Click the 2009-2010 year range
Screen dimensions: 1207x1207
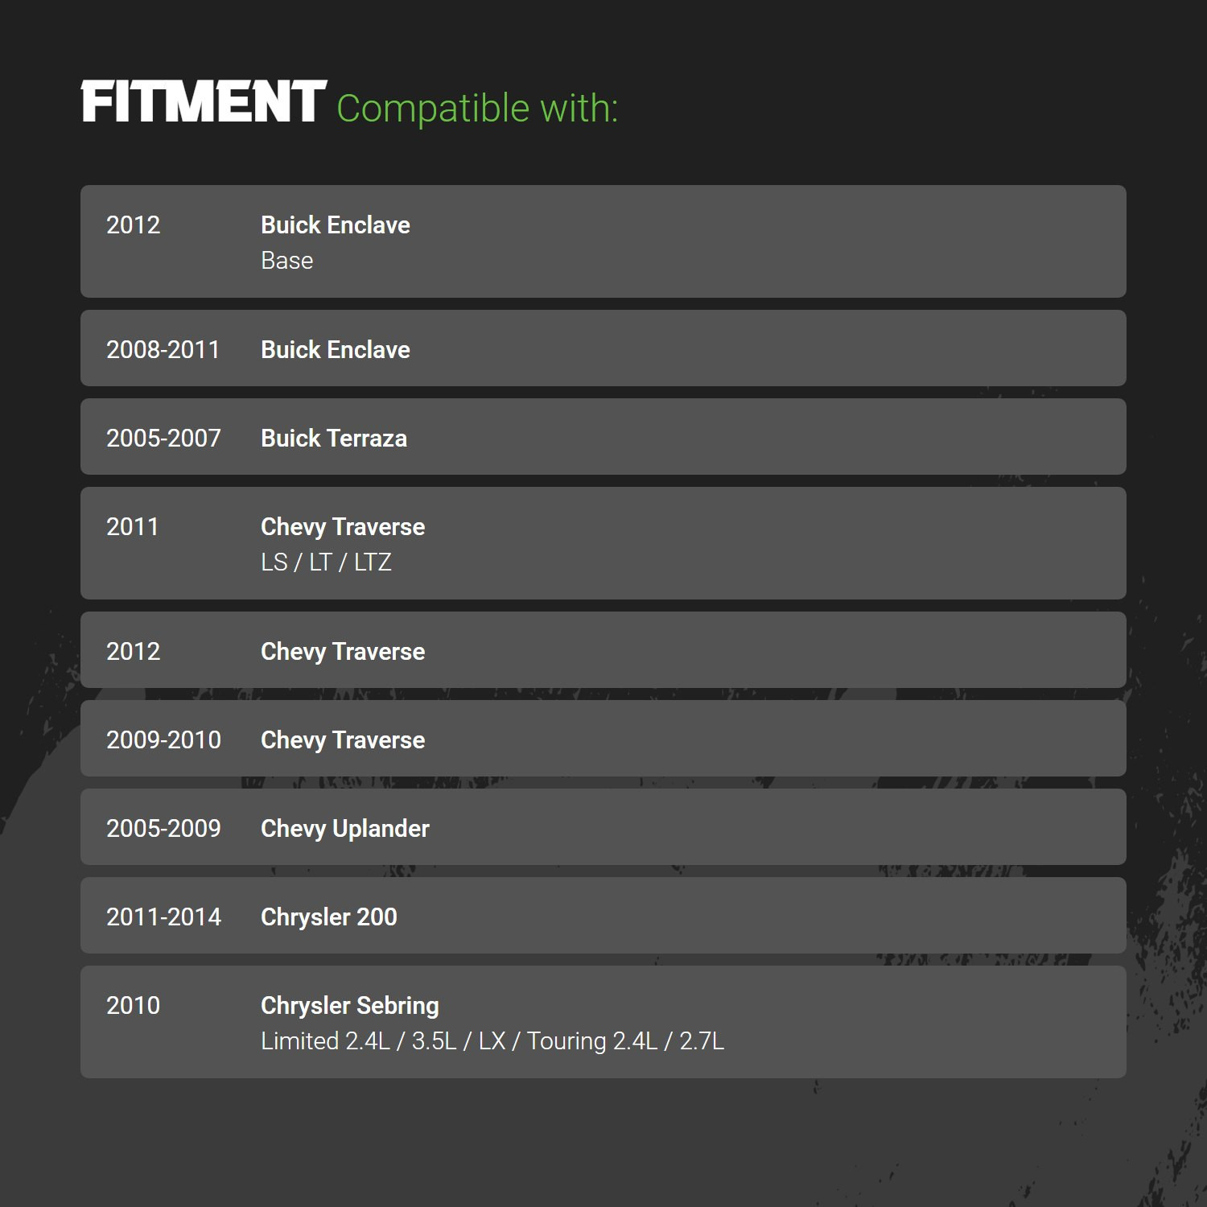(163, 740)
